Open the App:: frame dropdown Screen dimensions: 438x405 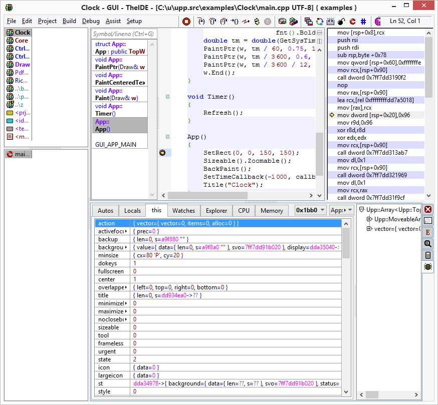[x=342, y=211]
